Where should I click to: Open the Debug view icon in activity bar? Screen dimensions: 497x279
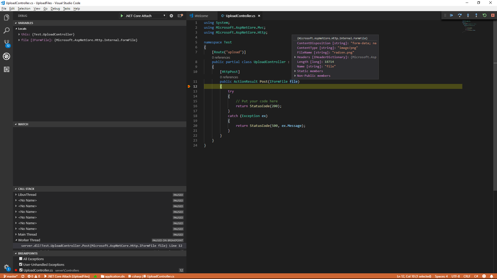(6, 56)
